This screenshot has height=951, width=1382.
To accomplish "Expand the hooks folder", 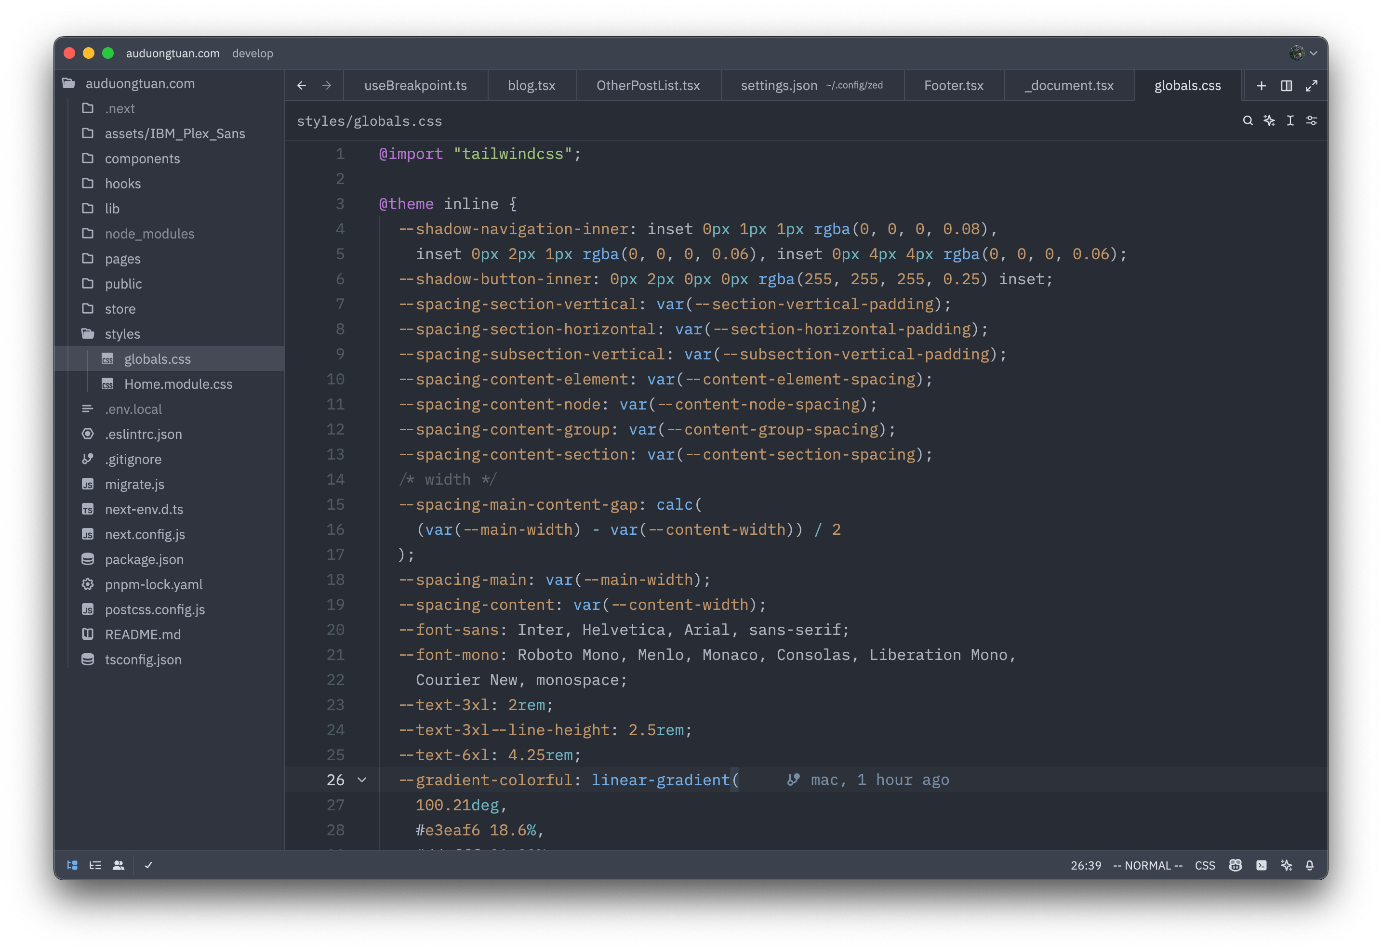I will point(169,184).
